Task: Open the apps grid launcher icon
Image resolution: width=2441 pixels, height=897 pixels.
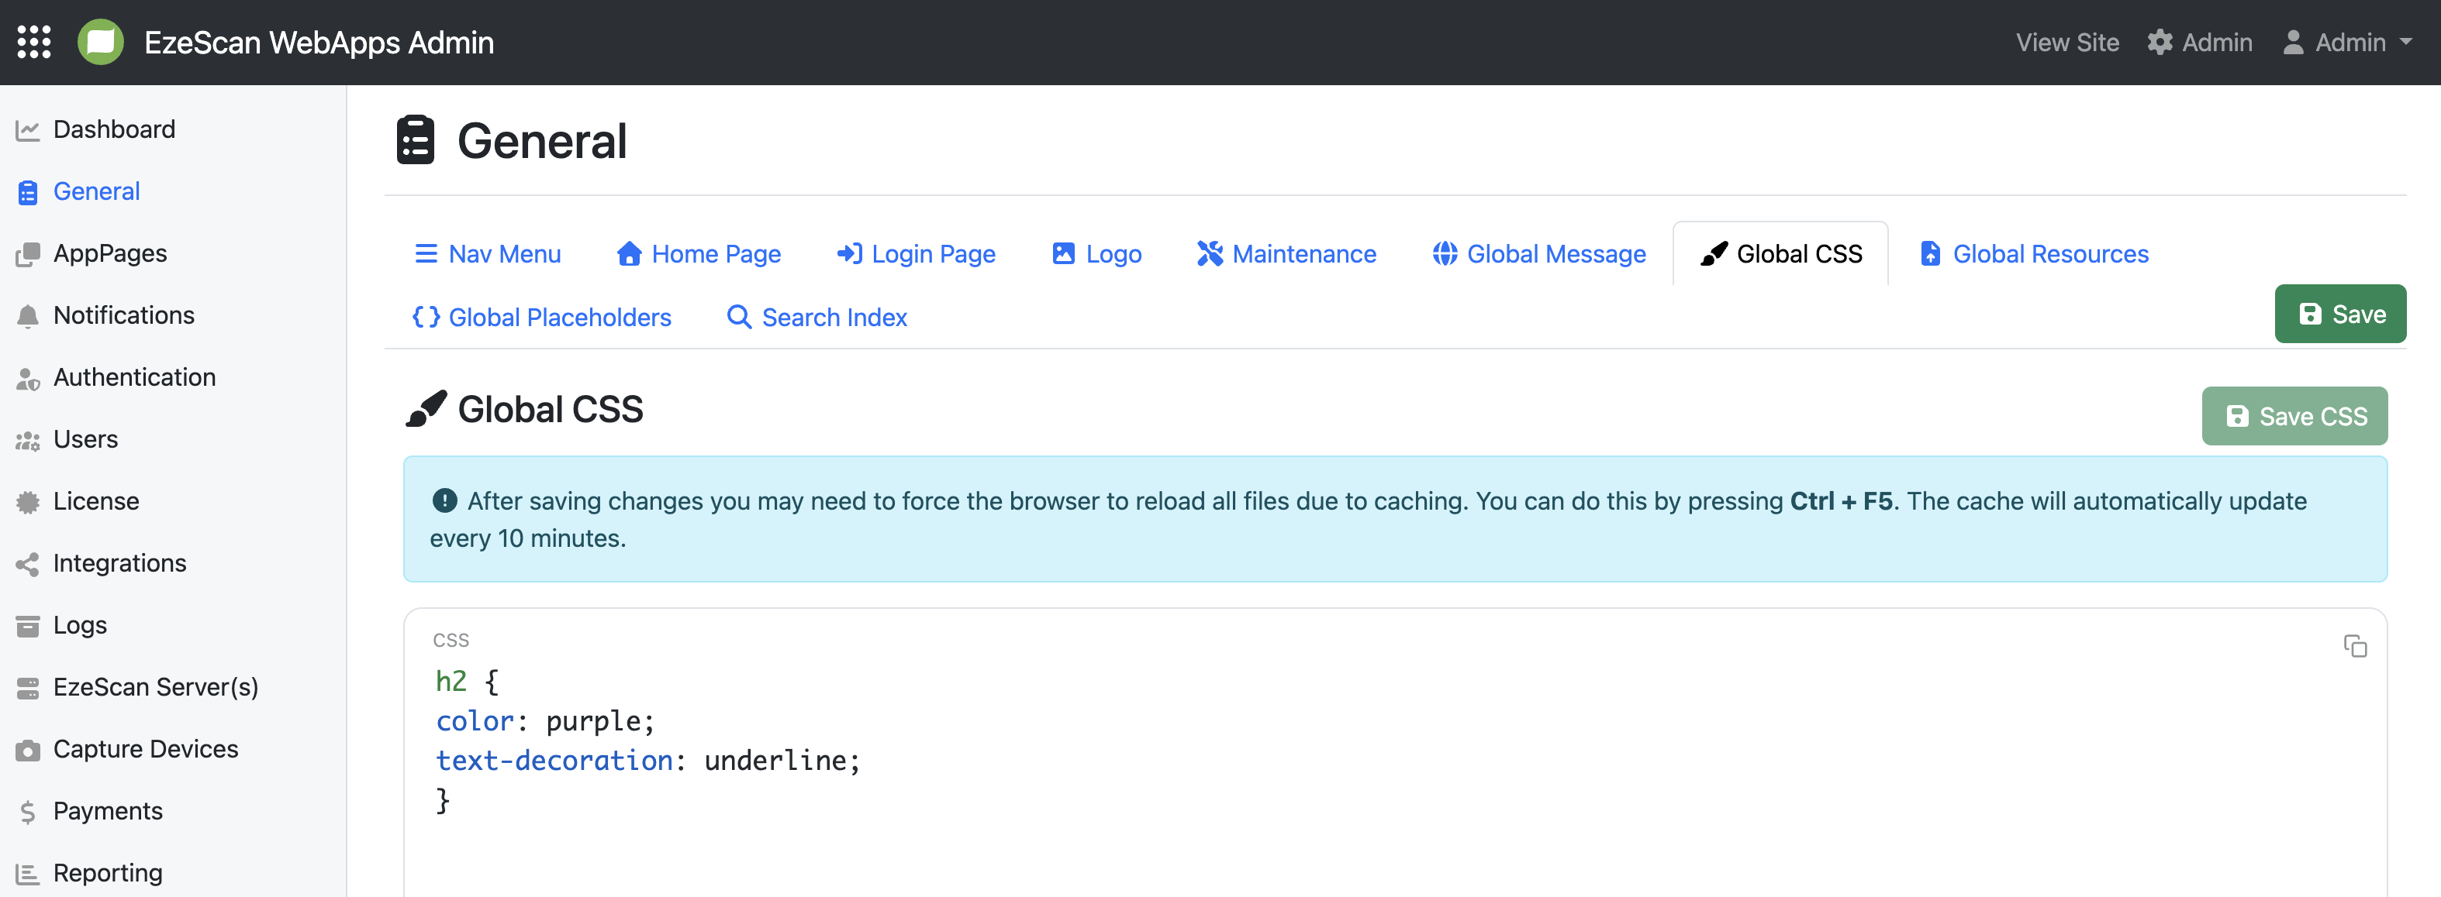Action: pyautogui.click(x=34, y=43)
